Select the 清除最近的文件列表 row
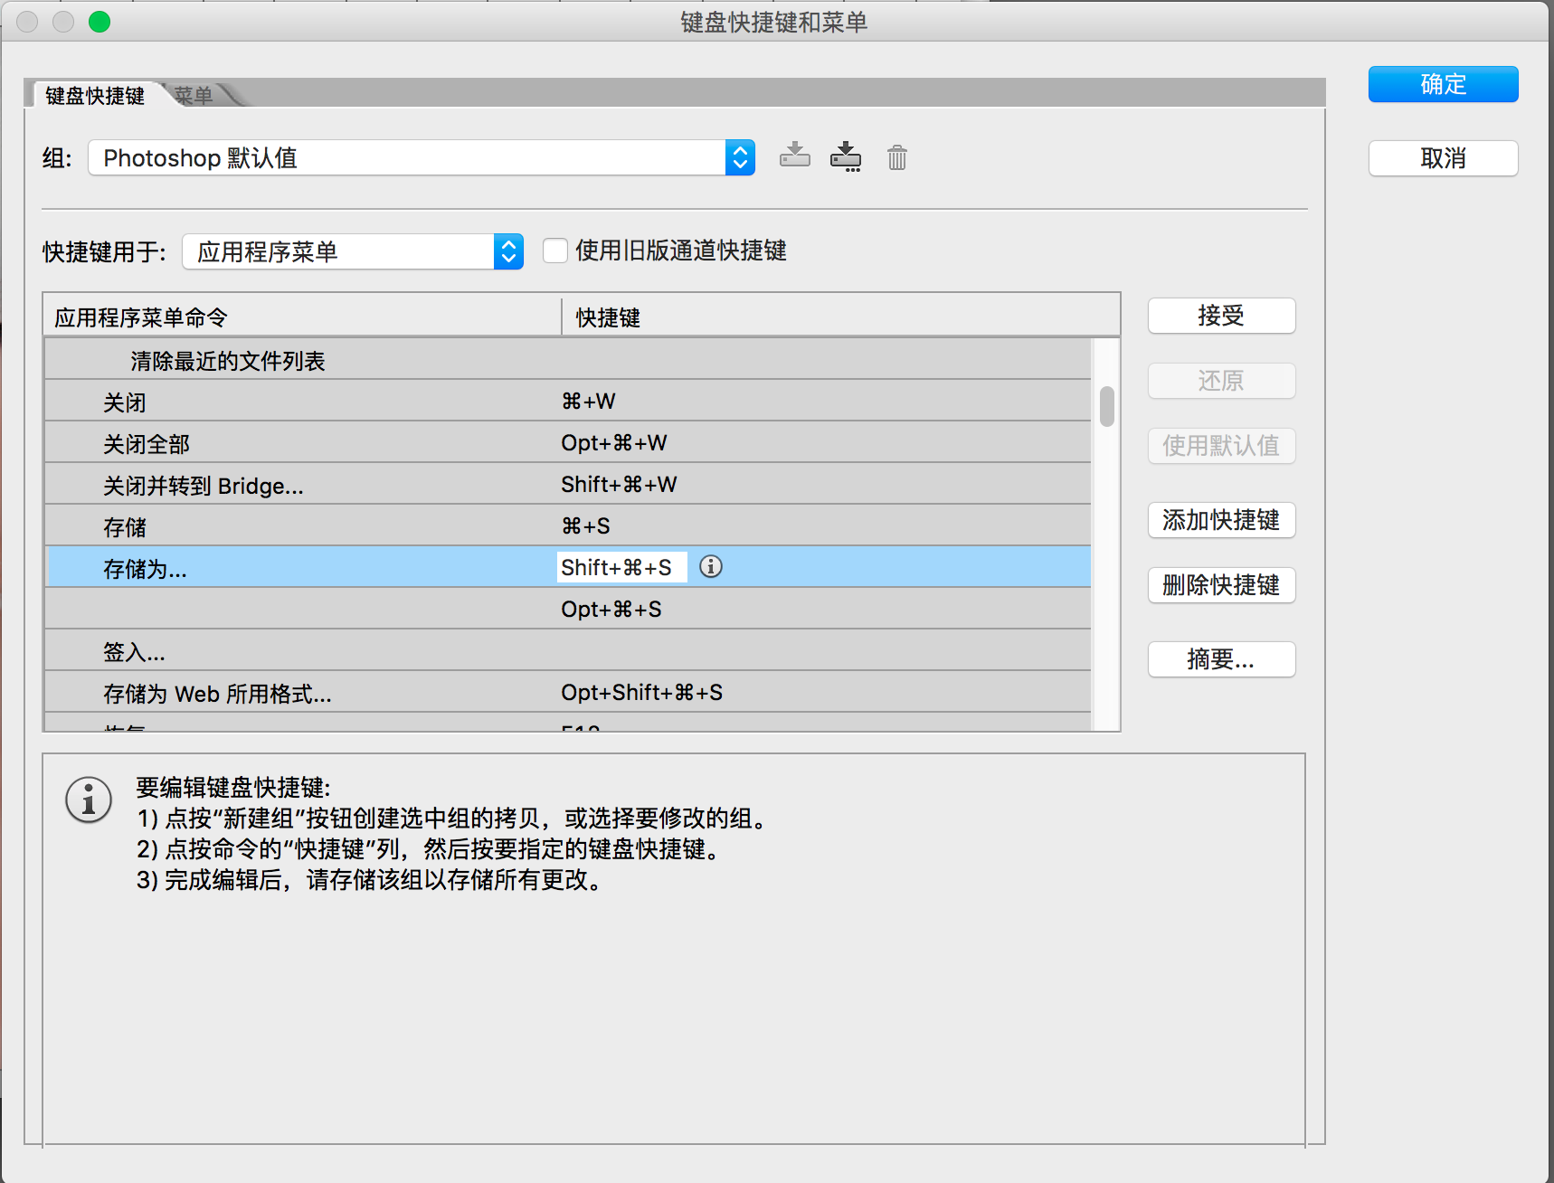 click(567, 359)
